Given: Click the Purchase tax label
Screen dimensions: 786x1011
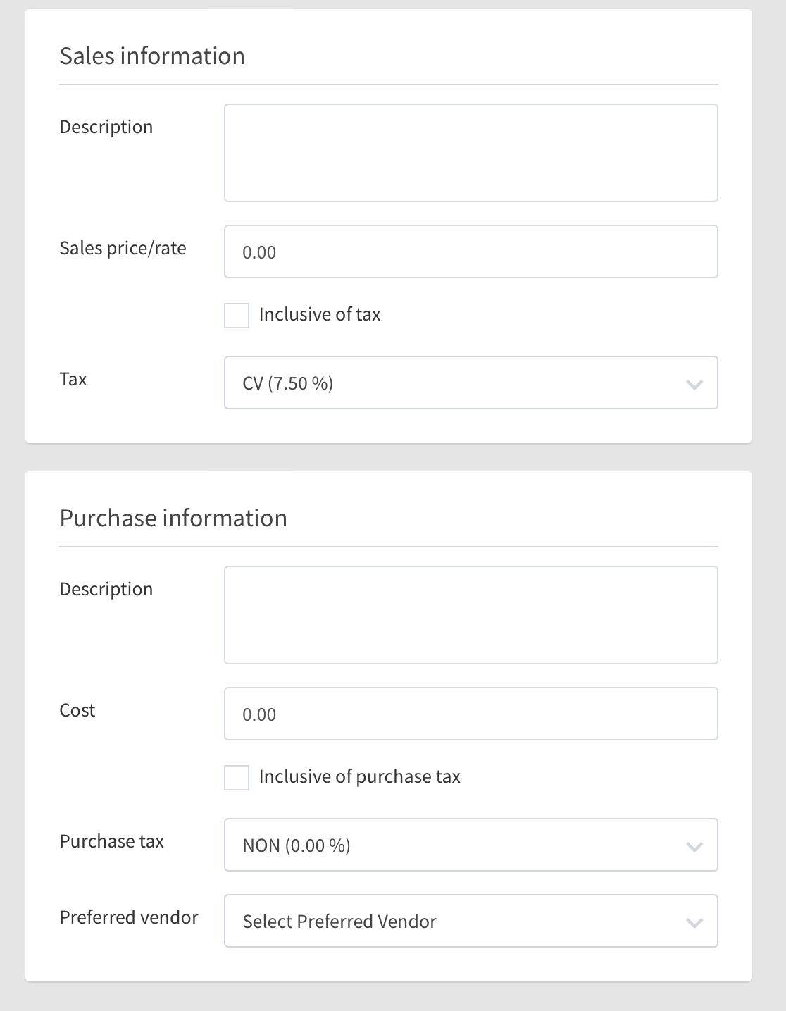Looking at the screenshot, I should point(111,842).
